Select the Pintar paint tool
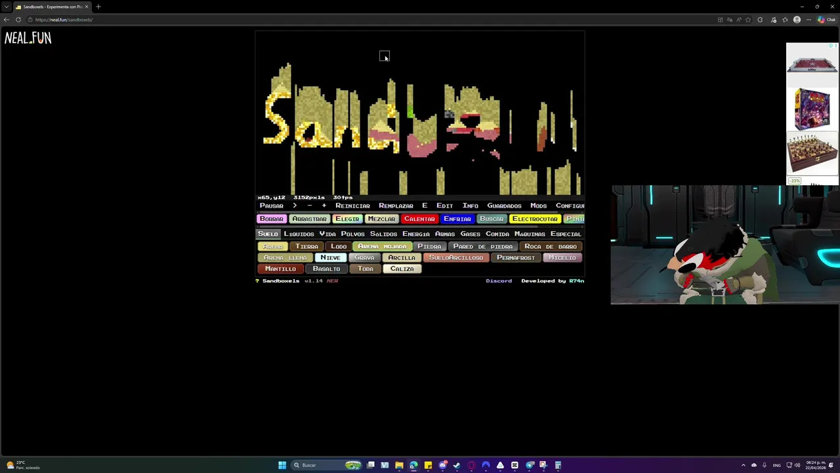840x473 pixels. 574,219
